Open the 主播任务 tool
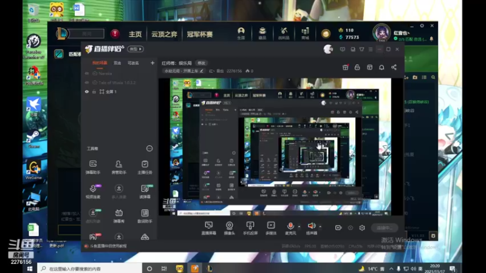Screen dimensions: 486x273 145,167
